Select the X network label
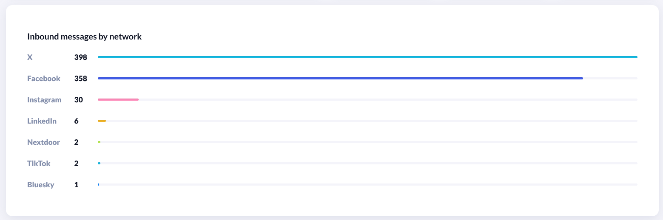This screenshot has height=220, width=663. [30, 57]
